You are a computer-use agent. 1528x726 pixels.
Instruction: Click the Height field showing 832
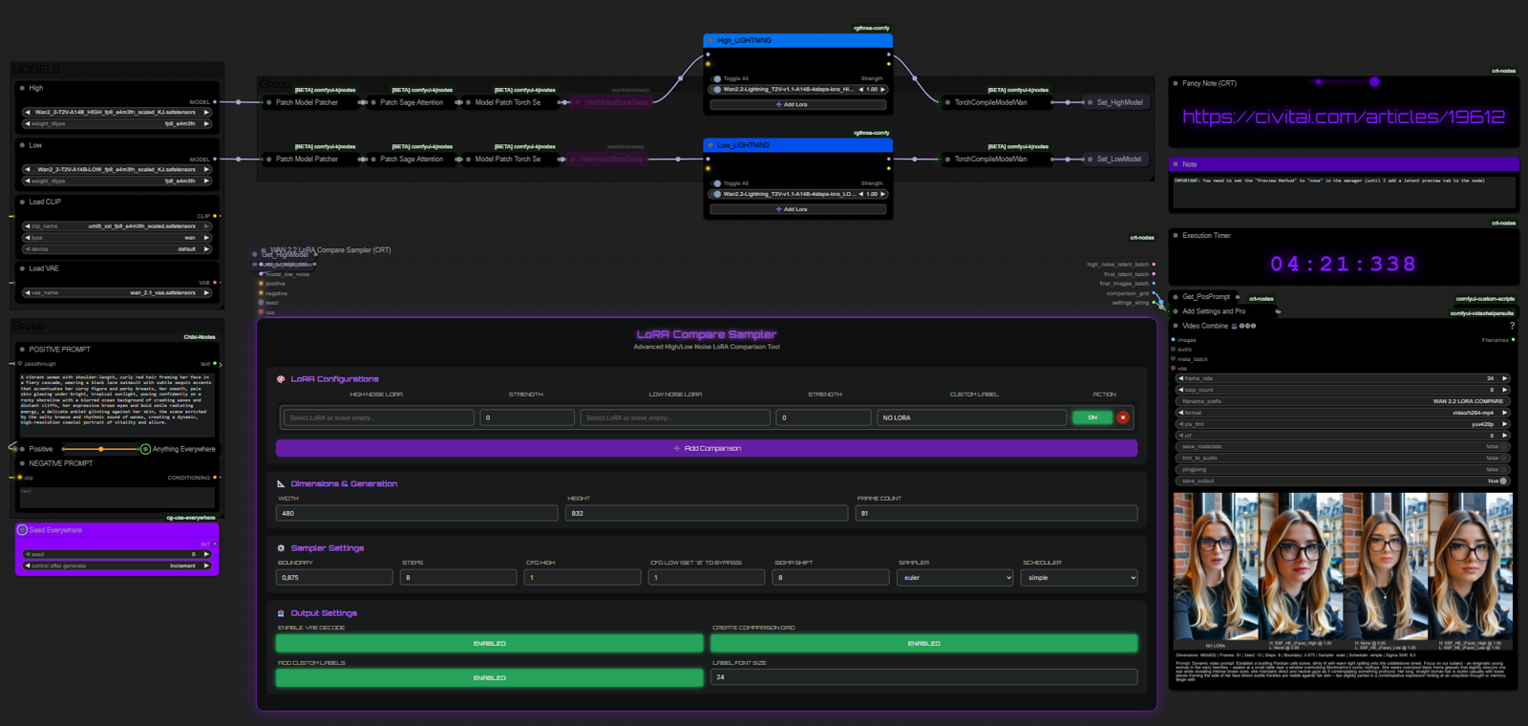(707, 513)
